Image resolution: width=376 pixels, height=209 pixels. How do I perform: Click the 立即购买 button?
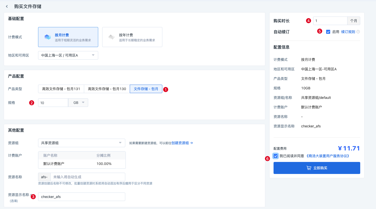pos(317,168)
